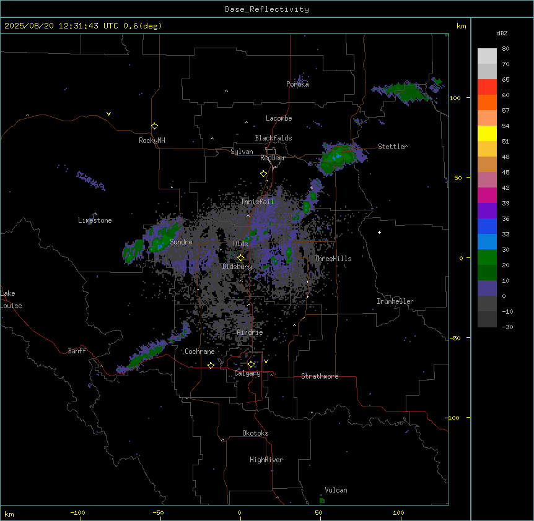Image resolution: width=534 pixels, height=521 pixels.
Task: Click the Base_Reflectivity title text
Action: tap(267, 9)
